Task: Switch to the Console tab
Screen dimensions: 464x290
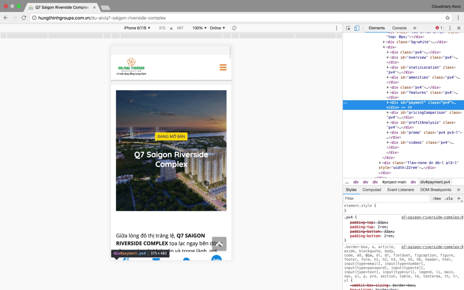Action: click(399, 28)
